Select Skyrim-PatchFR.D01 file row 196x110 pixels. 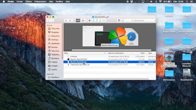pos(110,59)
